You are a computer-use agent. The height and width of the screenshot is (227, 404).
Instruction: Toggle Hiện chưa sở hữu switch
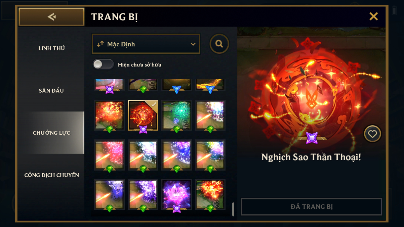(104, 64)
